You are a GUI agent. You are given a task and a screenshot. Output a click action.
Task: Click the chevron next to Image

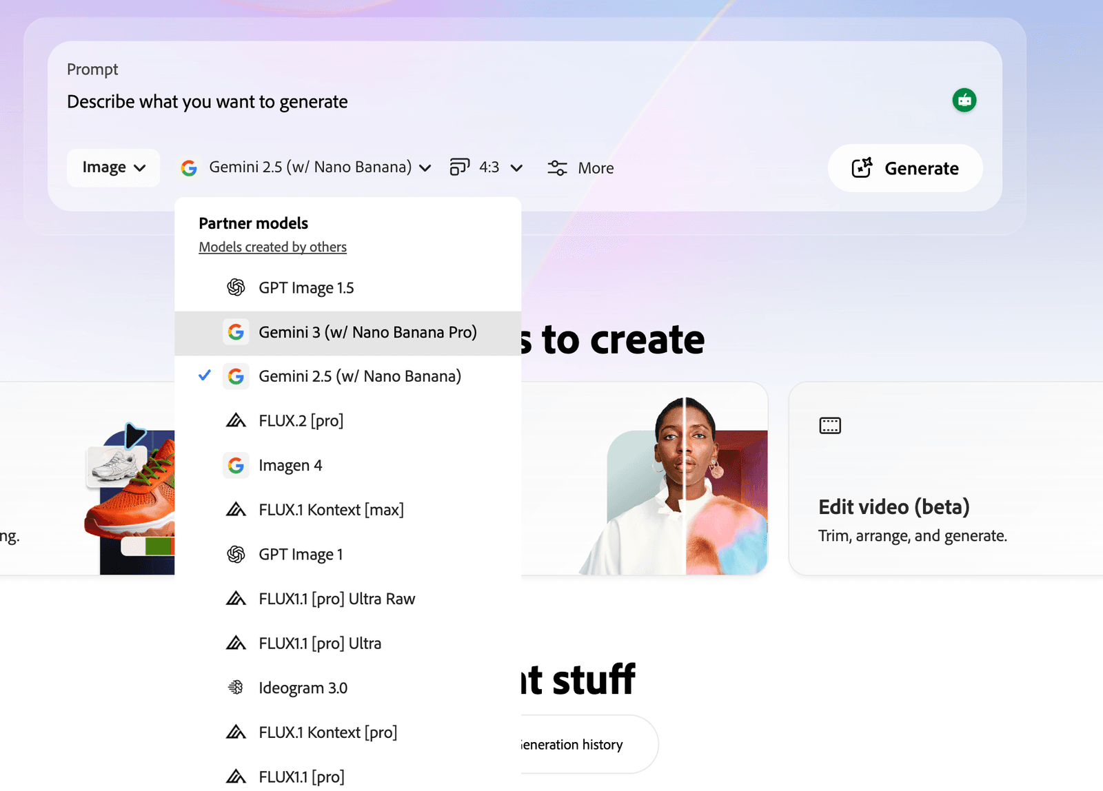pos(140,168)
